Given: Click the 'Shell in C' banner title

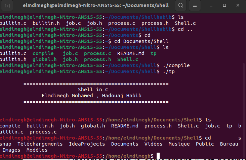Looking at the screenshot, I should (93, 90).
